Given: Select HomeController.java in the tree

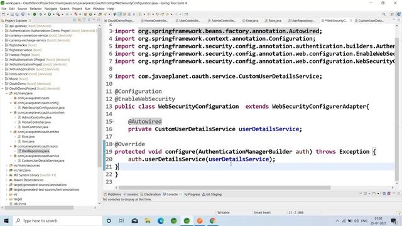Looking at the screenshot, I should click(x=36, y=122).
